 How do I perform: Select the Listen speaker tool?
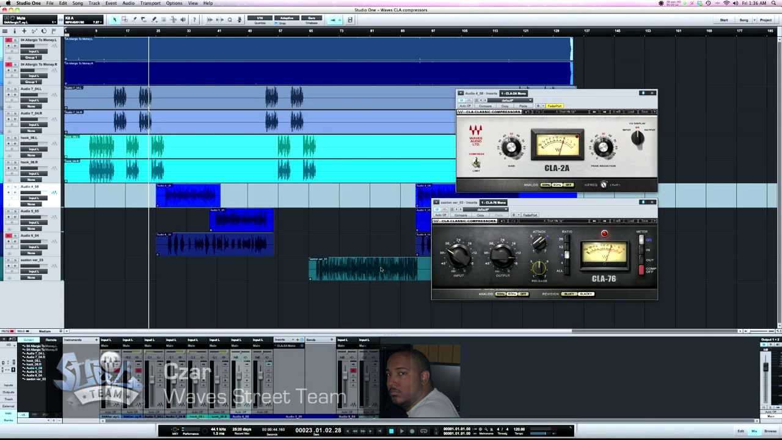pyautogui.click(x=183, y=20)
